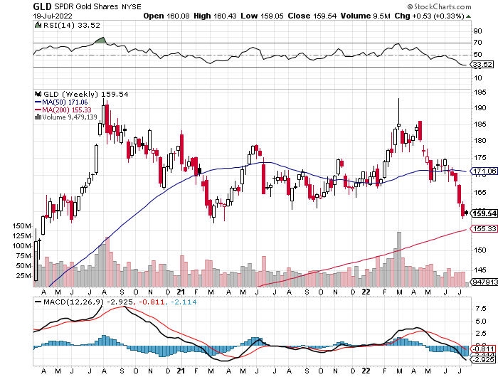Click the MA(50) 171.06 legend entry
This screenshot has height=377, width=498.
pyautogui.click(x=61, y=102)
